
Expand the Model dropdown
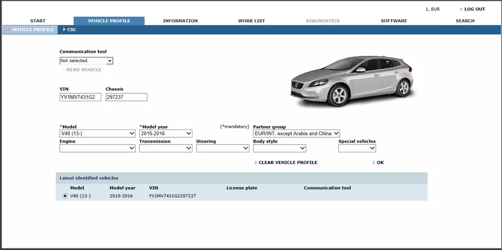[x=97, y=134]
